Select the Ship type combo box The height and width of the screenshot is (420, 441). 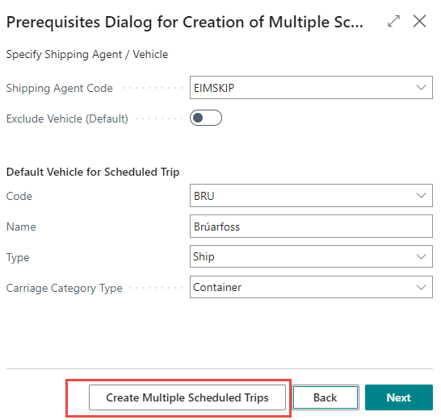click(x=311, y=256)
